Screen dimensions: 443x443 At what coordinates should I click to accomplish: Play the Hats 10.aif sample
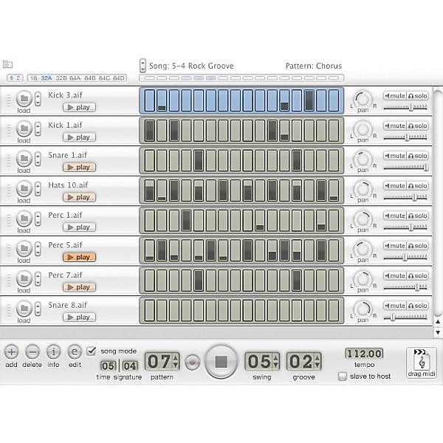click(80, 197)
